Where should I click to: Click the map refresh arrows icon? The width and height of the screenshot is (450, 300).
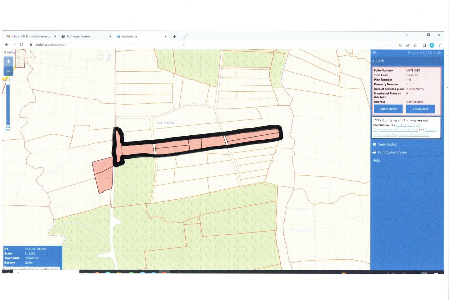coord(8,128)
